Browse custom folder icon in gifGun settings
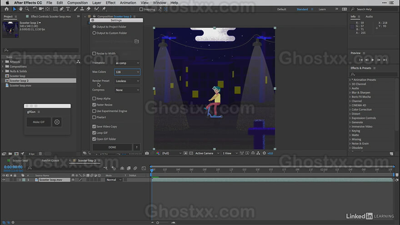Image resolution: width=400 pixels, height=225 pixels. 137,41
